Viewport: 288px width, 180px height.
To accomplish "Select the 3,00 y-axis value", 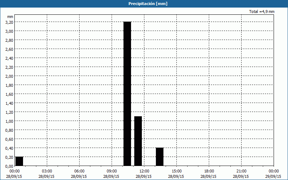I will click(9, 31).
